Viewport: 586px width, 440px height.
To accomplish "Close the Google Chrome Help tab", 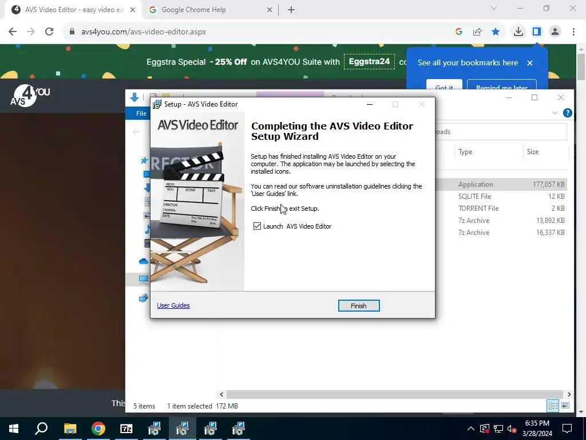I will 270,10.
